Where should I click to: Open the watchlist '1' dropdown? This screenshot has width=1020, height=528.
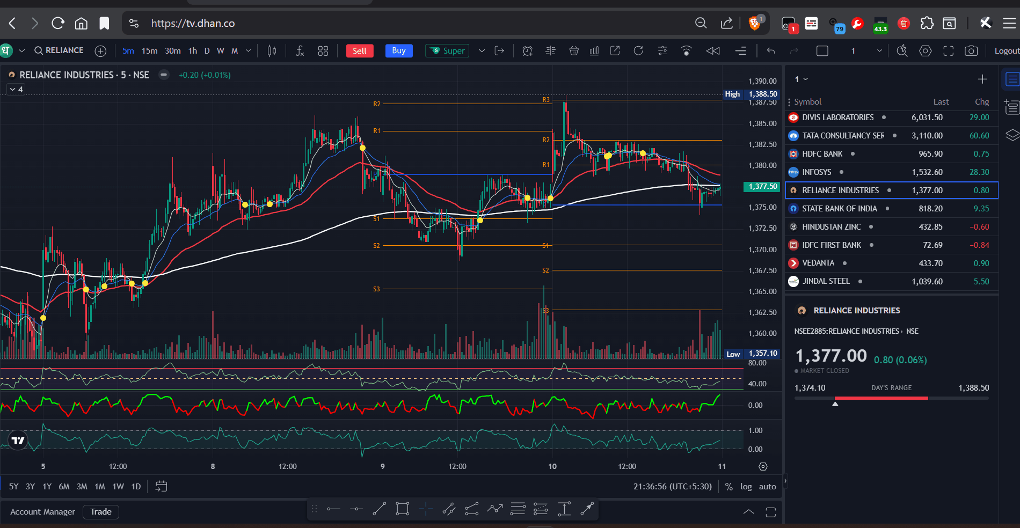tap(801, 79)
